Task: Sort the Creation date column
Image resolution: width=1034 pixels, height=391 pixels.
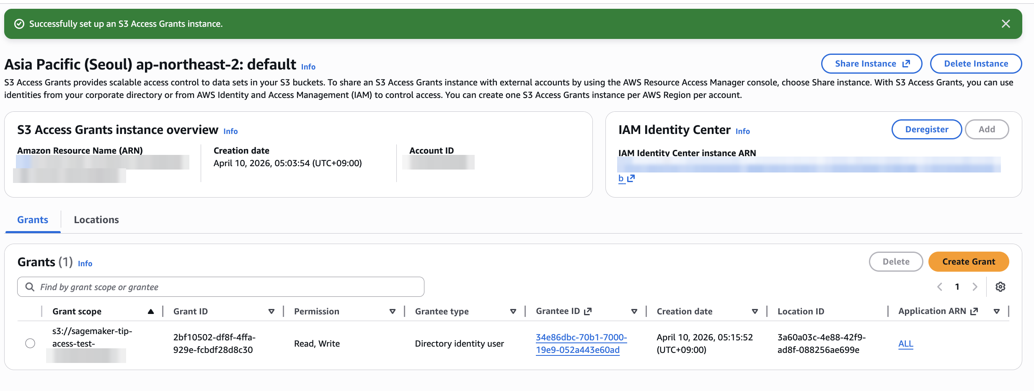Action: click(755, 311)
